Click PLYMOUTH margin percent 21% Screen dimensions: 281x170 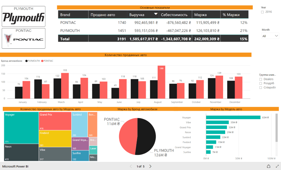[244, 30]
